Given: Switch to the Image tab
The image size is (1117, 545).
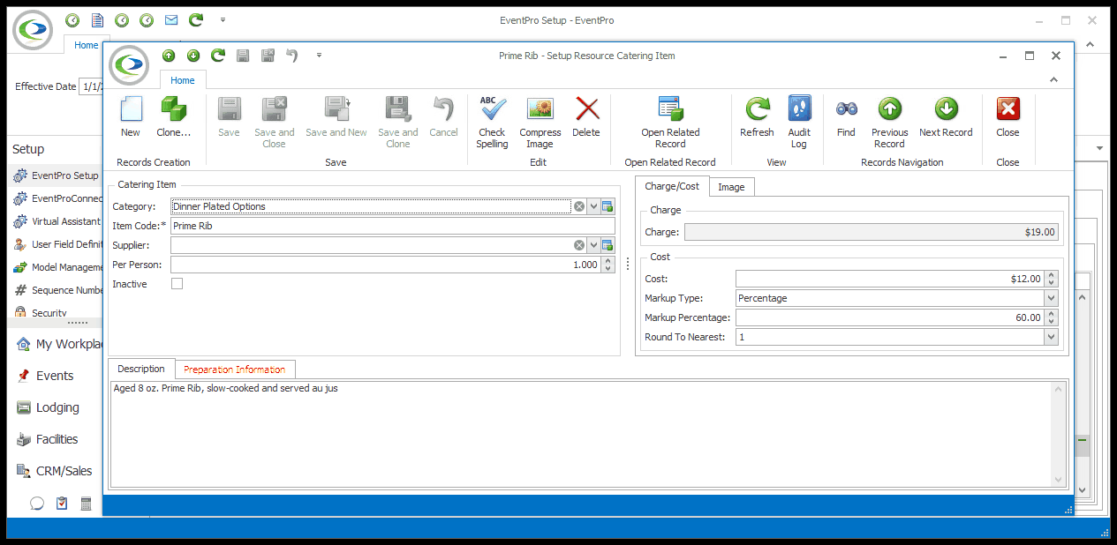Looking at the screenshot, I should [x=731, y=187].
